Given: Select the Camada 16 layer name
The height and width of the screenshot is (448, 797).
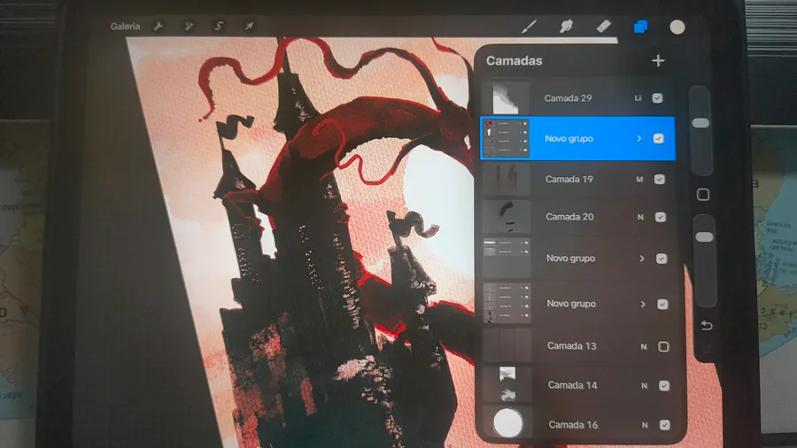Looking at the screenshot, I should [x=573, y=425].
